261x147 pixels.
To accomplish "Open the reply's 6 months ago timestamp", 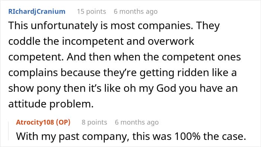I will pyautogui.click(x=137, y=122).
